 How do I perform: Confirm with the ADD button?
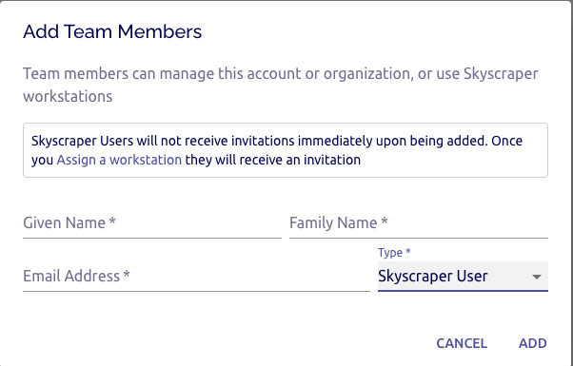[532, 343]
